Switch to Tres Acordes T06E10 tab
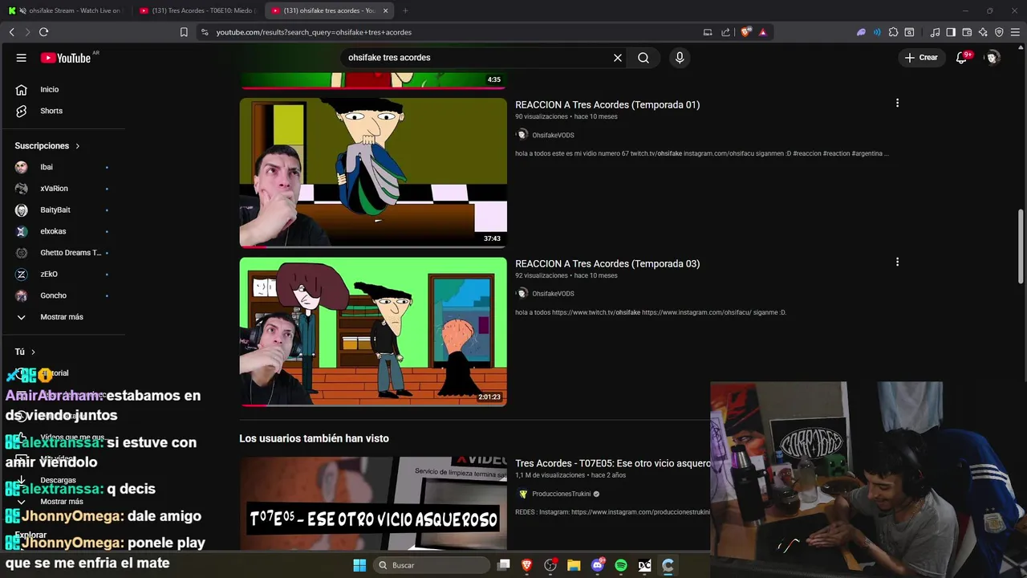Image resolution: width=1027 pixels, height=578 pixels. pyautogui.click(x=198, y=10)
